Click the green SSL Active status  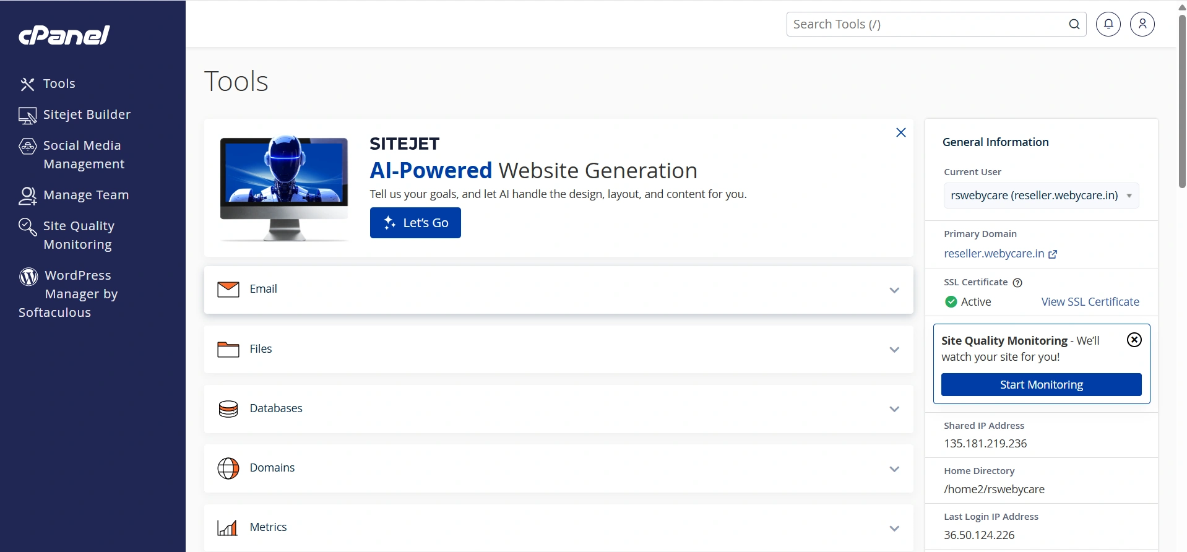pyautogui.click(x=969, y=302)
